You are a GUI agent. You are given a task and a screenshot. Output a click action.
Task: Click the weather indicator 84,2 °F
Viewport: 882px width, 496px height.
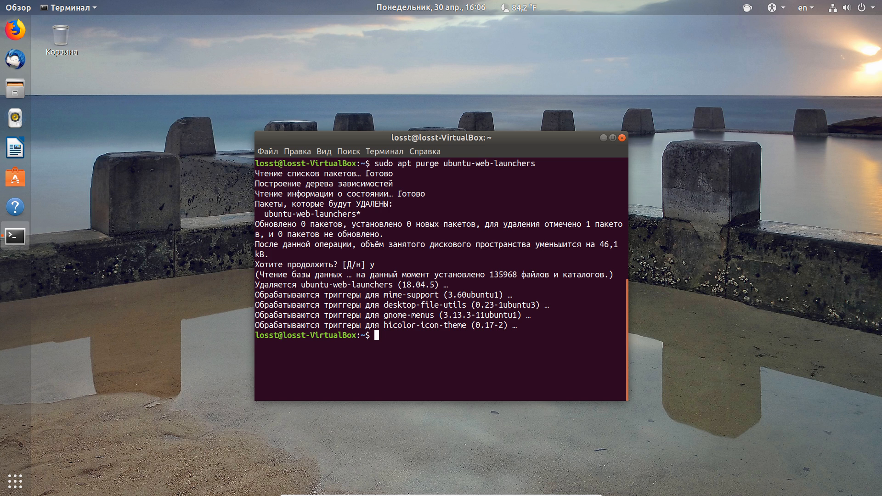pyautogui.click(x=519, y=7)
